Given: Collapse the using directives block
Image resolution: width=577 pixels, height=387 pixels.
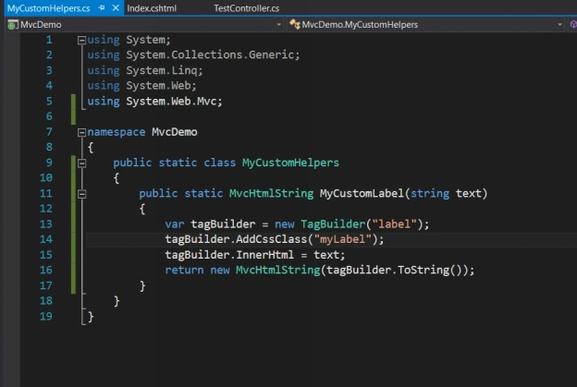Looking at the screenshot, I should click(x=81, y=40).
